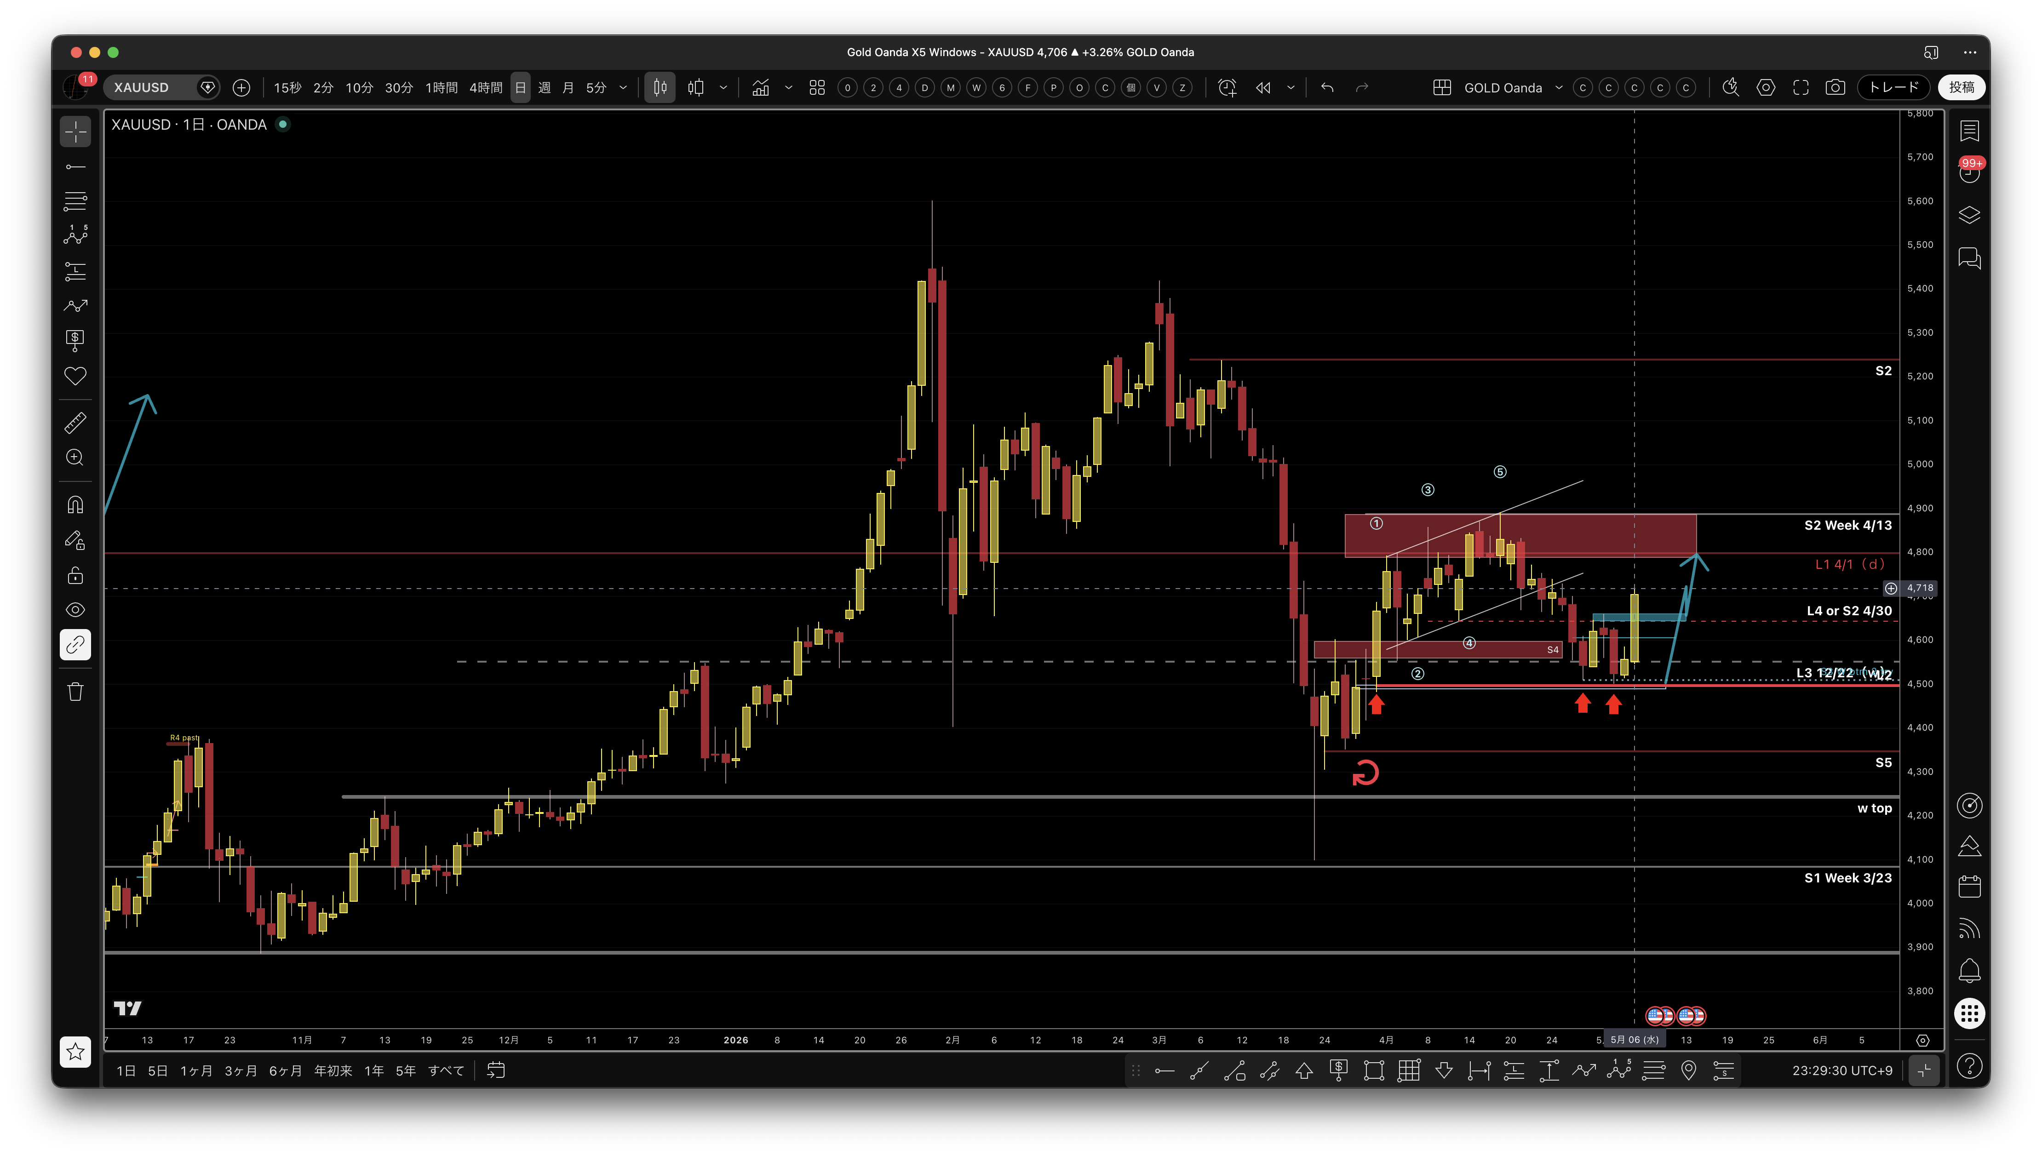Open the layout setup grid icon

click(x=1443, y=87)
